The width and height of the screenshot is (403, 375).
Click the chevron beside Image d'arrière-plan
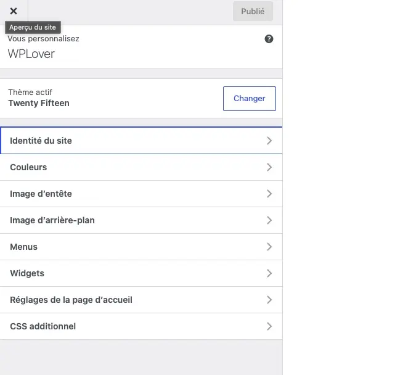pyautogui.click(x=269, y=220)
